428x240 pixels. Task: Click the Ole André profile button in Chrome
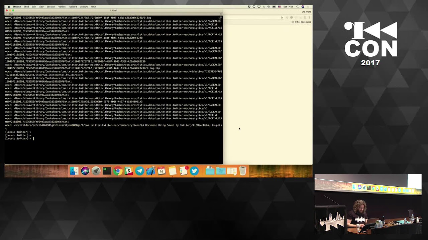pyautogui.click(x=306, y=12)
